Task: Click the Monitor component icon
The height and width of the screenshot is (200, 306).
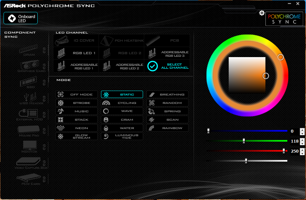Action: pyautogui.click(x=30, y=145)
